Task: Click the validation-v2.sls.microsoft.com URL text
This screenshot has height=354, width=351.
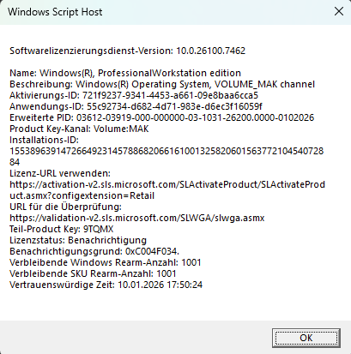Action: [x=137, y=218]
